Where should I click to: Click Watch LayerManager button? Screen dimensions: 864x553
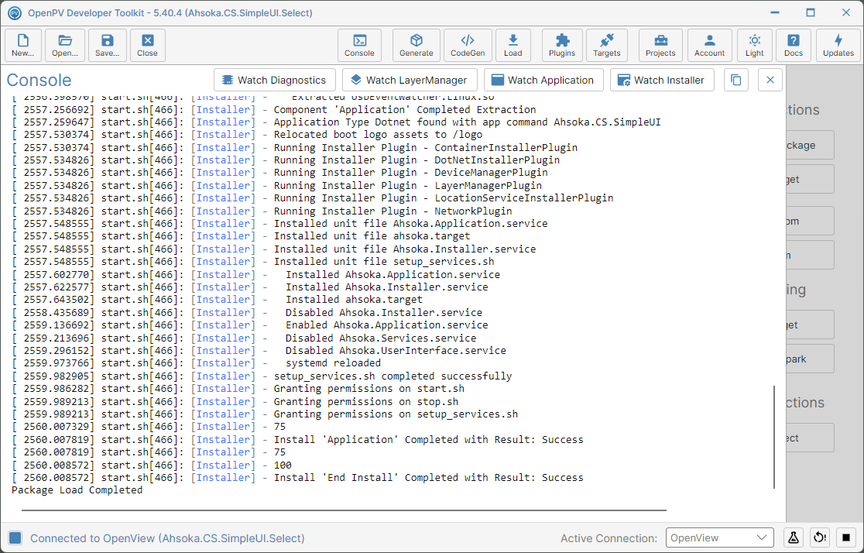tap(408, 80)
